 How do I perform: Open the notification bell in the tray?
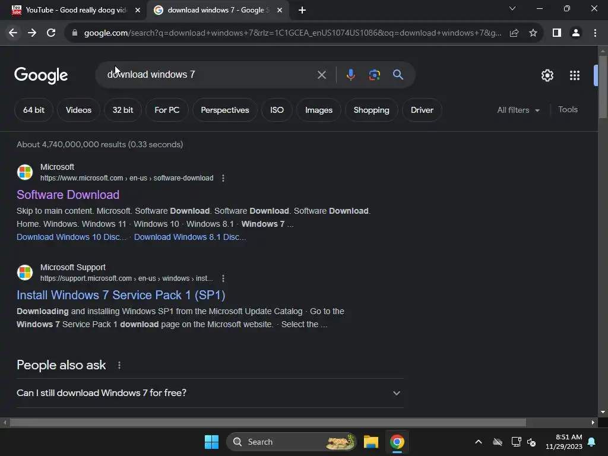[592, 442]
